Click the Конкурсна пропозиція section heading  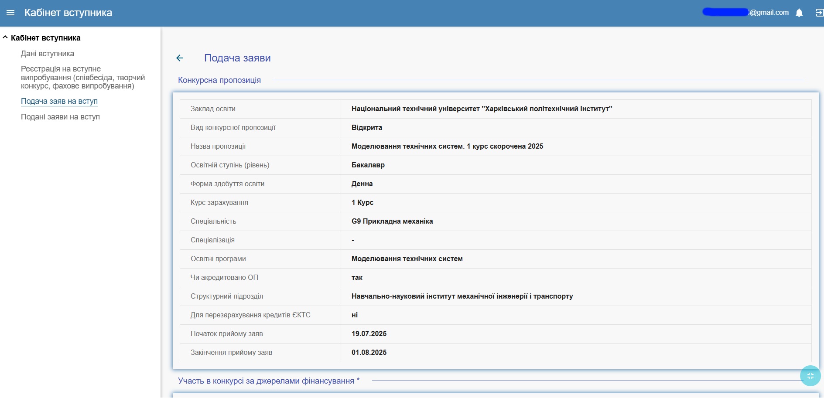click(219, 80)
